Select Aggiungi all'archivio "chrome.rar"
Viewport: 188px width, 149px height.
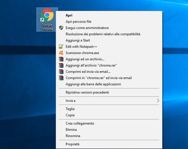click(x=109, y=65)
